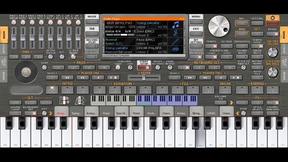The width and height of the screenshot is (288, 162).
Task: Click the LIST round button
Action: [44, 113]
